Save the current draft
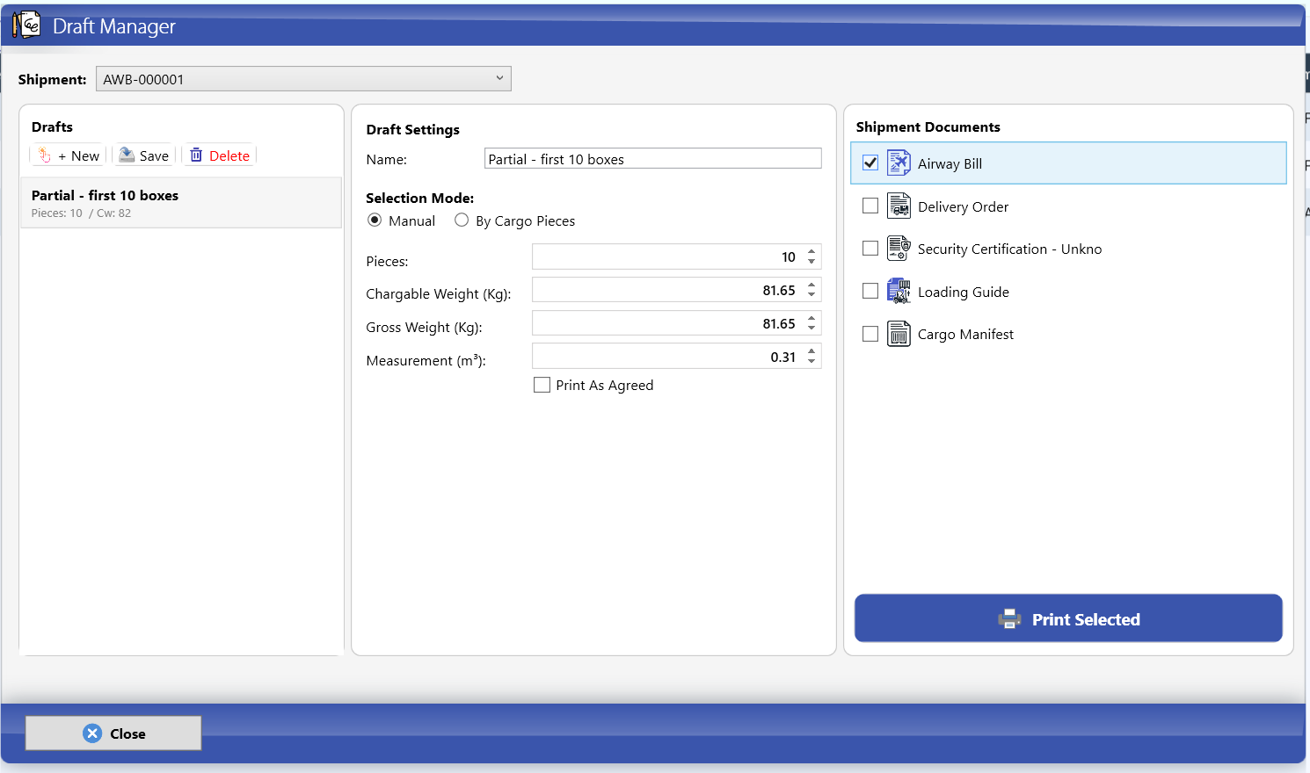This screenshot has width=1310, height=773. point(144,155)
